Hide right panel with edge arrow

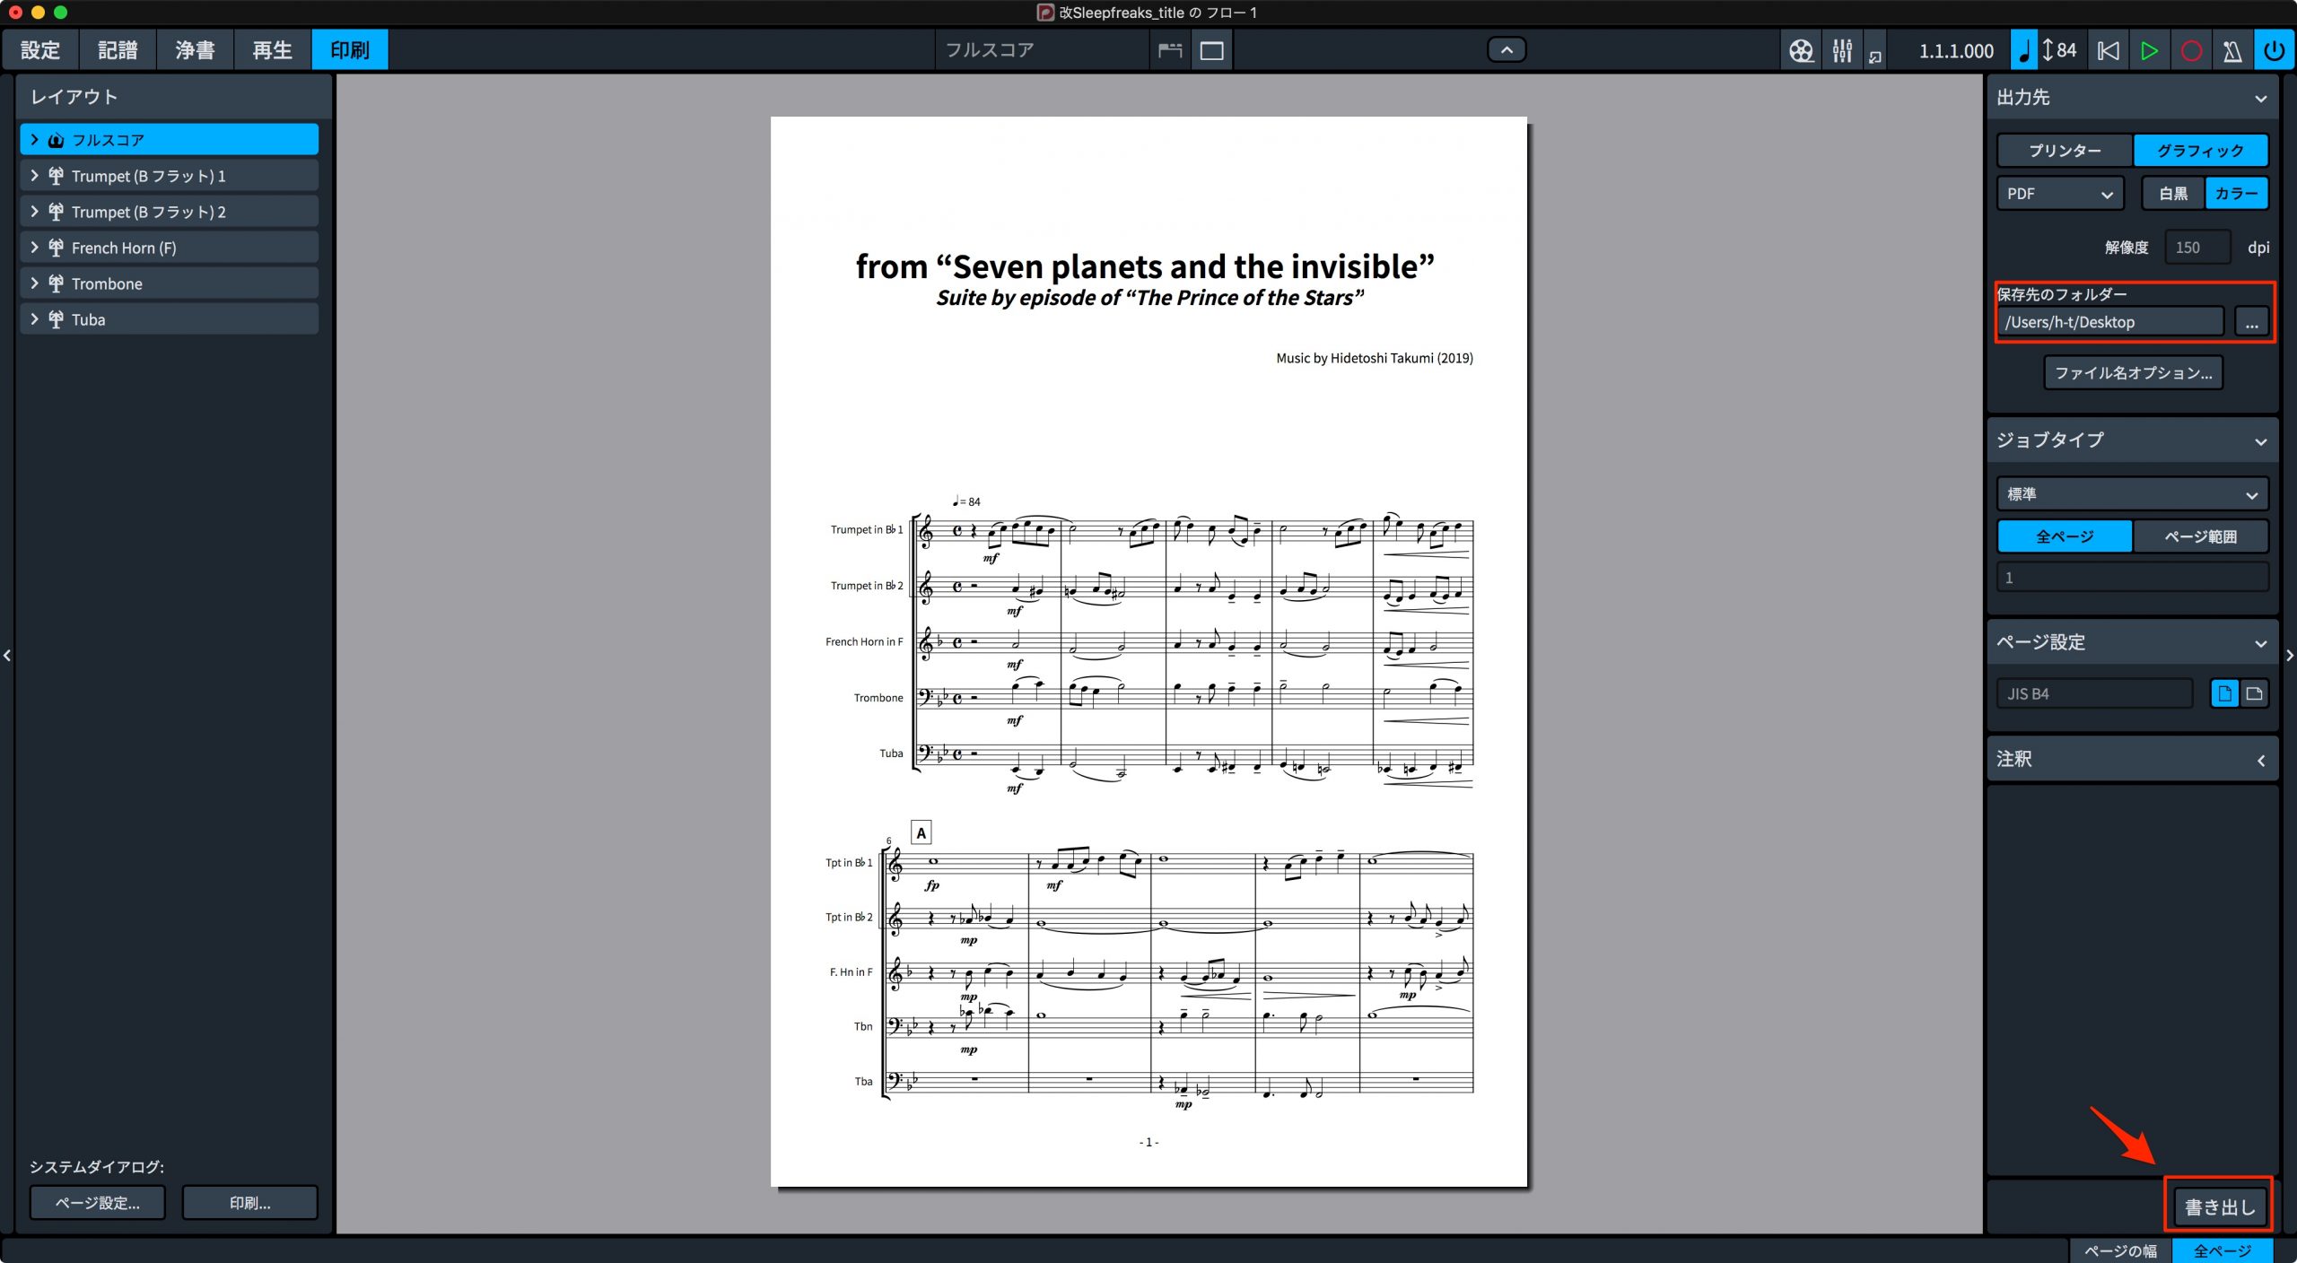pos(2290,656)
